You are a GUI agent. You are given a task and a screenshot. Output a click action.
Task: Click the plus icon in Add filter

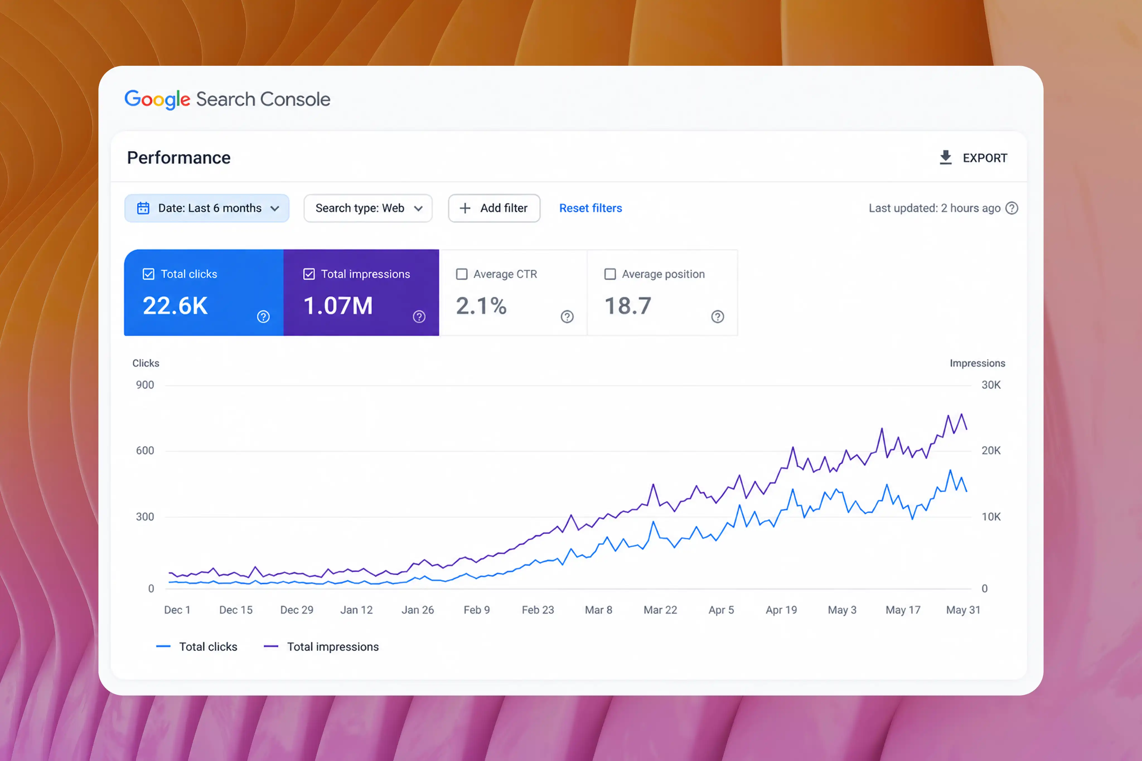(x=465, y=208)
